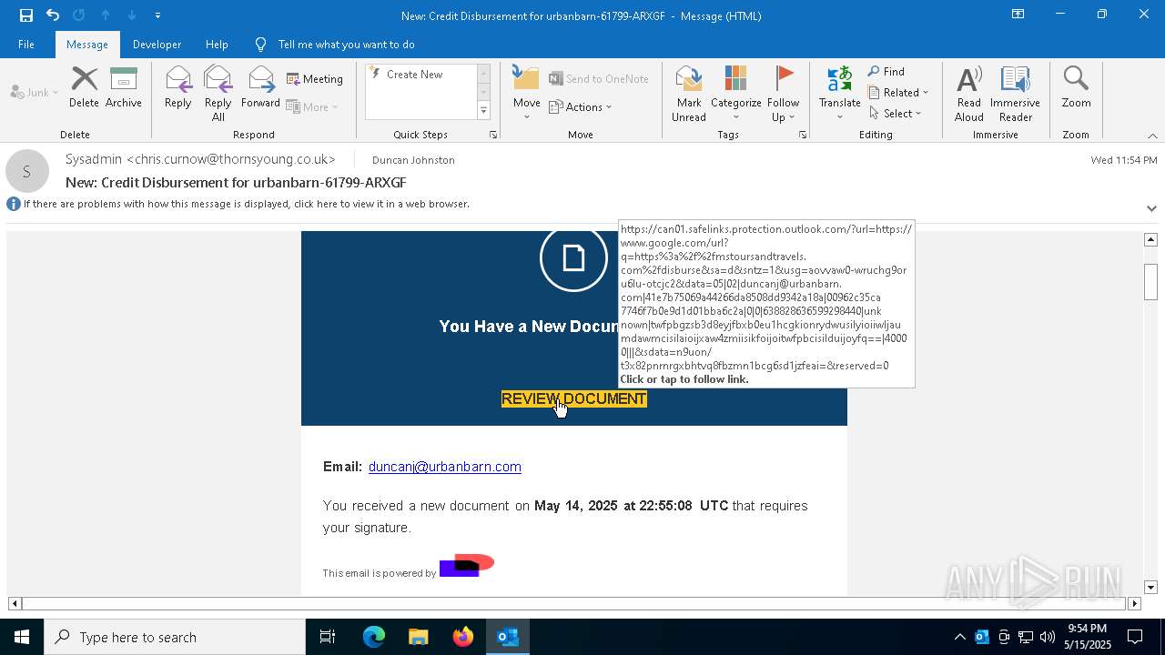Expand the Quick Steps gallery
Image resolution: width=1165 pixels, height=655 pixels.
pyautogui.click(x=483, y=111)
